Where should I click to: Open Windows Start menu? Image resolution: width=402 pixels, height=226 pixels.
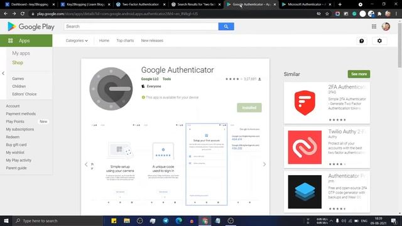tap(6, 220)
